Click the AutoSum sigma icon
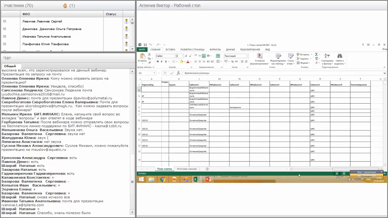 coord(316,54)
